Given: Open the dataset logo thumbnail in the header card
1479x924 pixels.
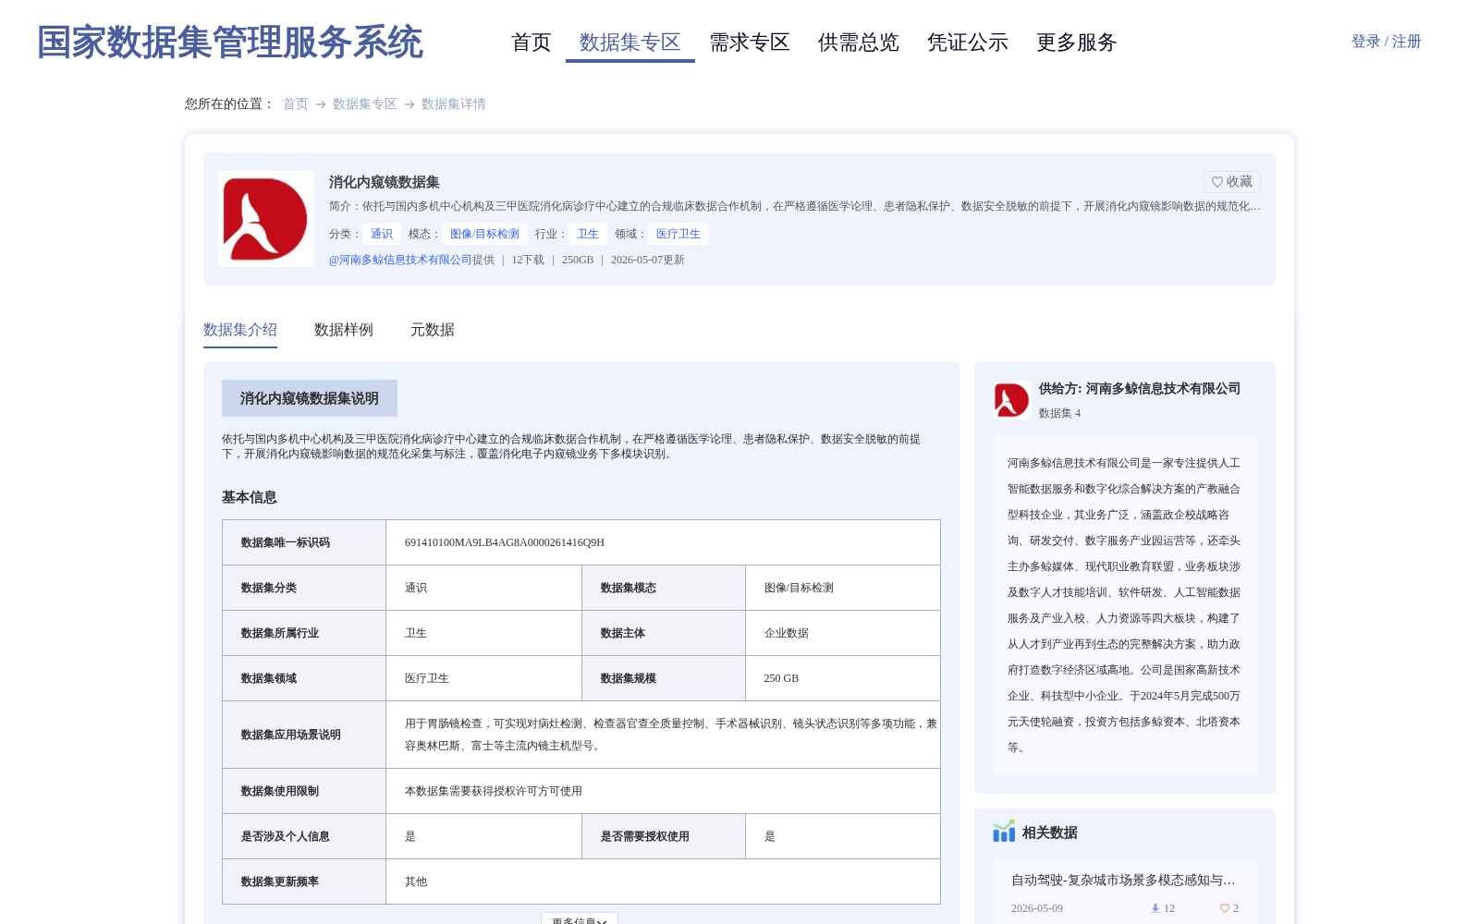Looking at the screenshot, I should tap(266, 219).
